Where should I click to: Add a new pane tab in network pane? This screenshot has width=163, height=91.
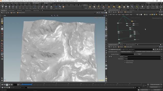tap(138, 10)
